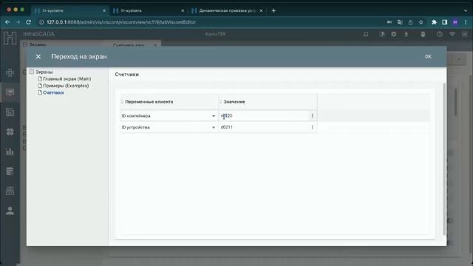Image resolution: width=473 pixels, height=266 pixels.
Task: Go back in the browser
Action: pos(7,22)
